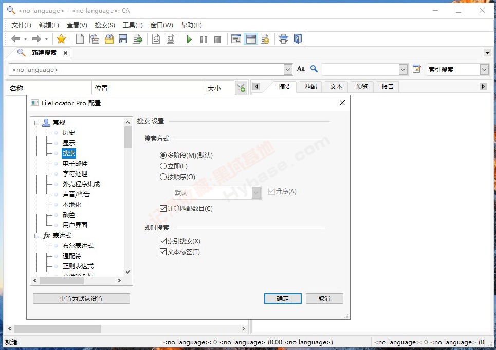Save the search with the floppy disk icon
The image size is (496, 350).
tap(123, 38)
